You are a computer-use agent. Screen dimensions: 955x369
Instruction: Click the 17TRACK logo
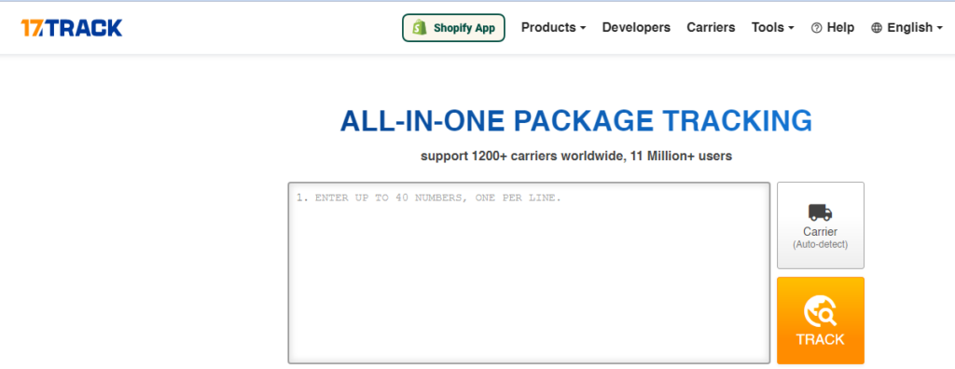(x=71, y=27)
